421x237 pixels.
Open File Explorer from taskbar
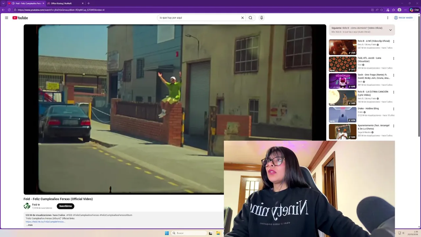click(218, 233)
